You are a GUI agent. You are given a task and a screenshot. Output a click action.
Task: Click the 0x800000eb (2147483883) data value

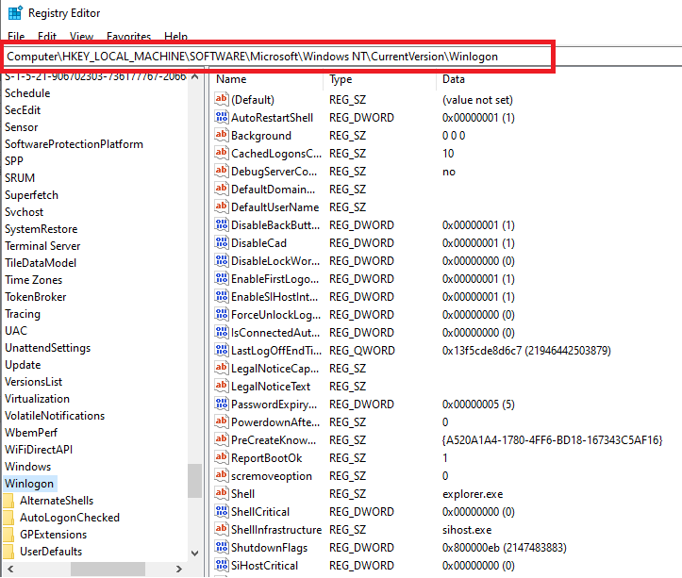pos(504,548)
